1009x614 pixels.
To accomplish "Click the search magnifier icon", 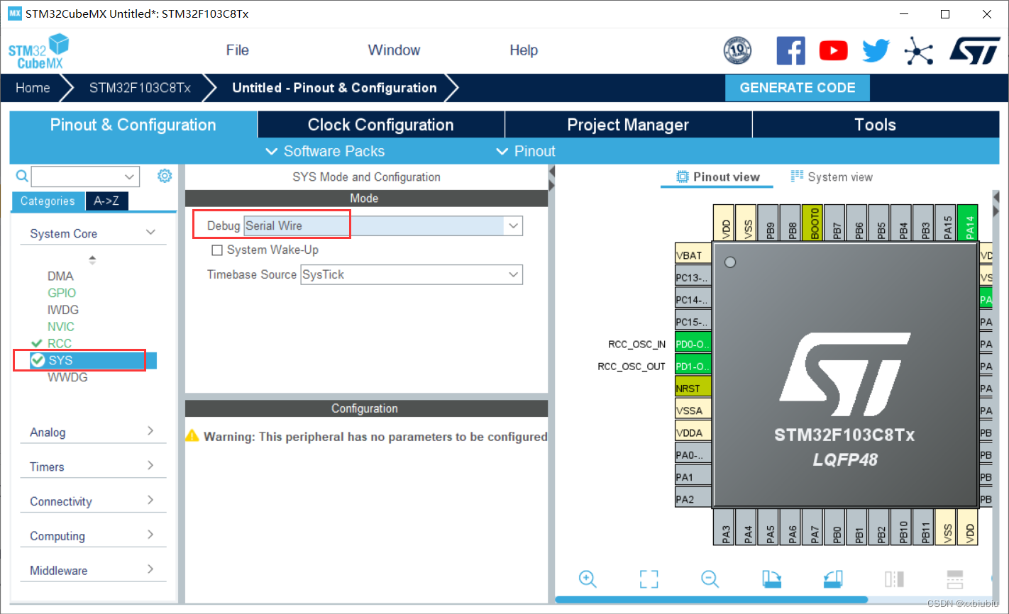I will point(22,176).
